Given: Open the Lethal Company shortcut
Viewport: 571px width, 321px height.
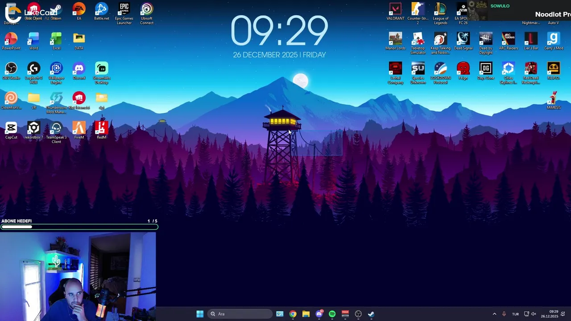Looking at the screenshot, I should (395, 73).
